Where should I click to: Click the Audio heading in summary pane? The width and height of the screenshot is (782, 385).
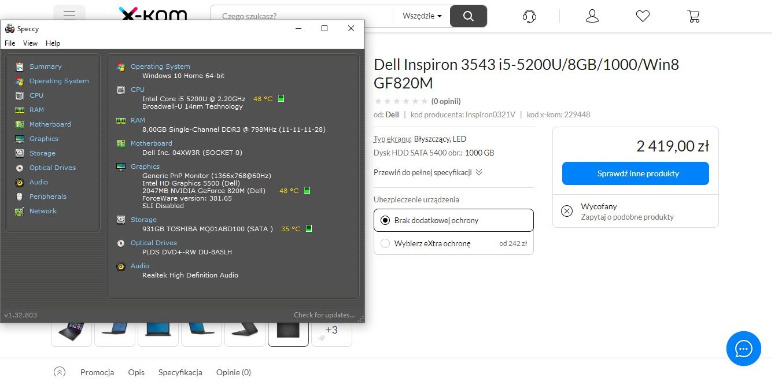(x=140, y=266)
